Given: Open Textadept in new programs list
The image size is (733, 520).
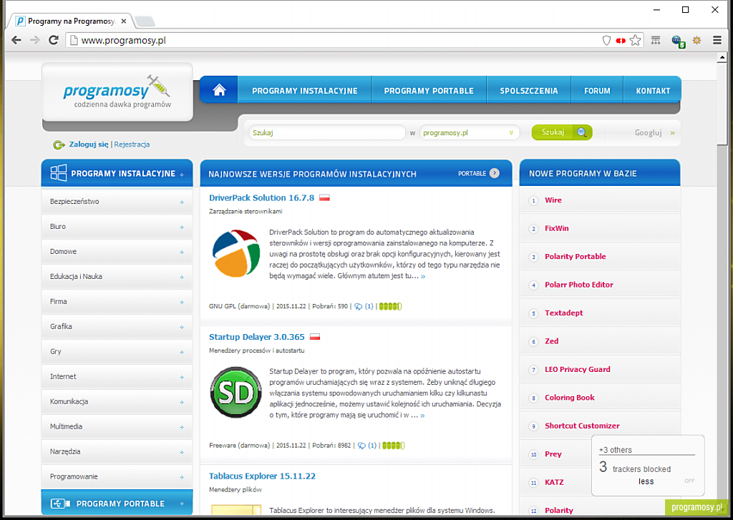Looking at the screenshot, I should click(564, 313).
